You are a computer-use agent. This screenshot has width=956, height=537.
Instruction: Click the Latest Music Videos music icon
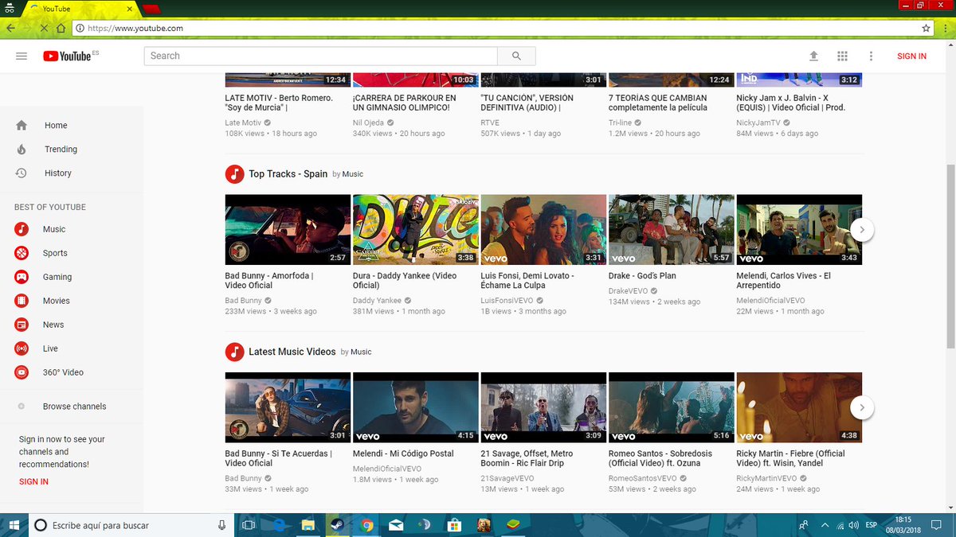pyautogui.click(x=234, y=352)
